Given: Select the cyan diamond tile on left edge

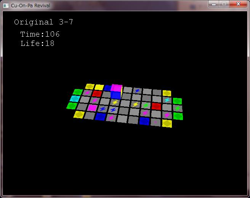Looking at the screenshot, I should (75, 99).
